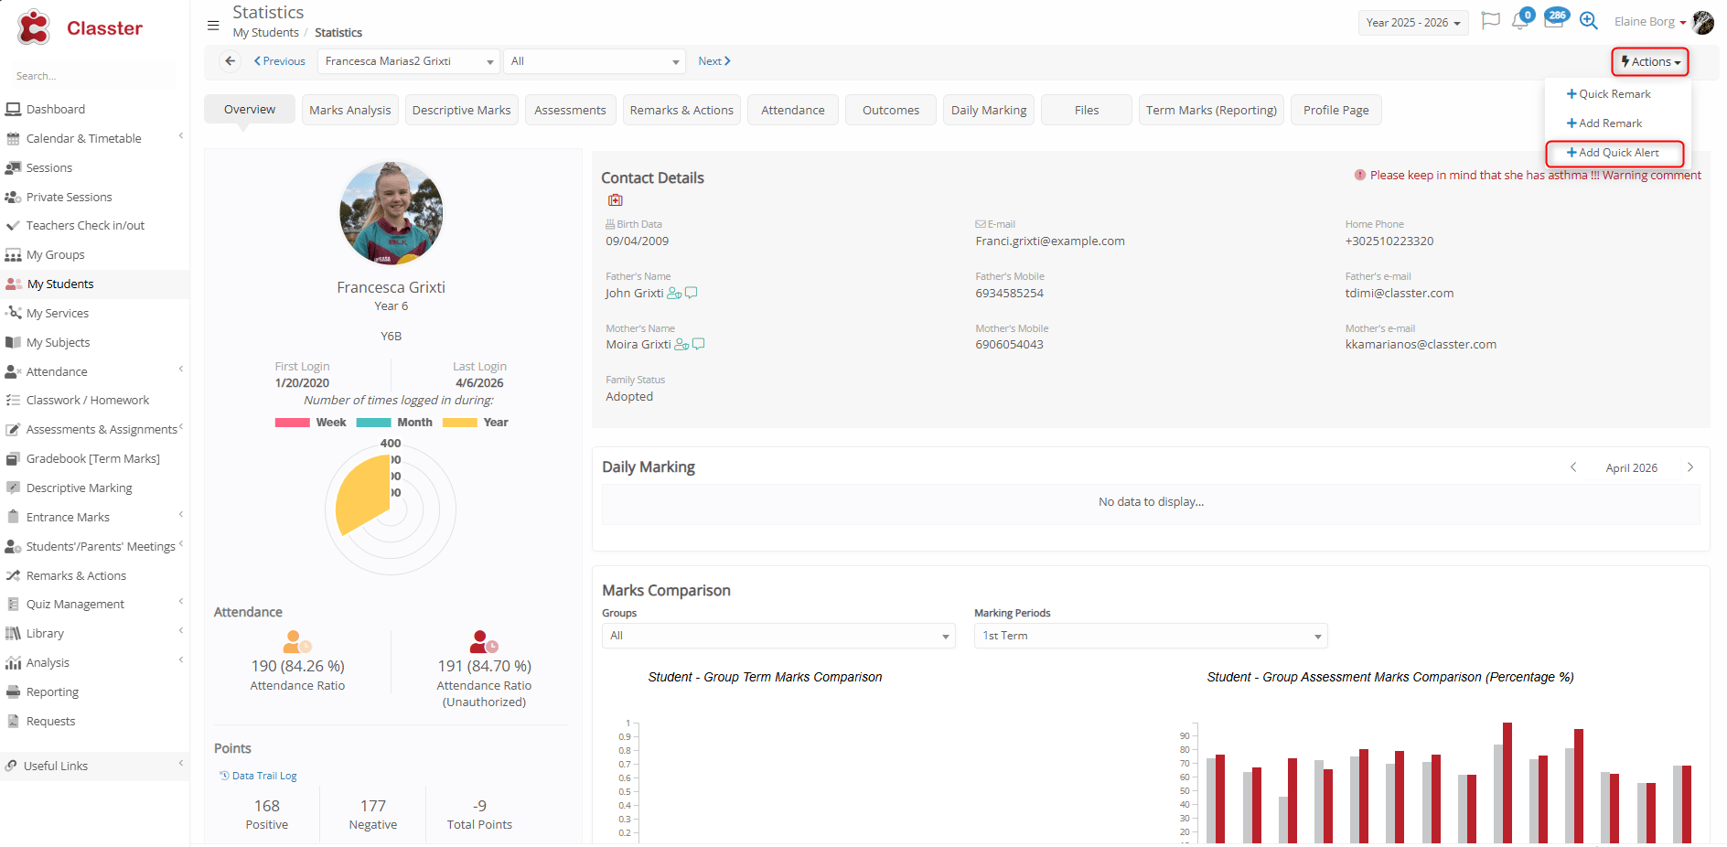The image size is (1727, 847).
Task: Click the chat icon beside John Grixti
Action: pos(692,293)
